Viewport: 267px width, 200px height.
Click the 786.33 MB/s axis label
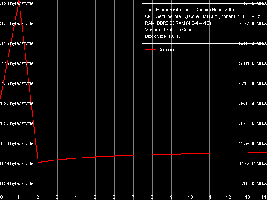(x=253, y=183)
